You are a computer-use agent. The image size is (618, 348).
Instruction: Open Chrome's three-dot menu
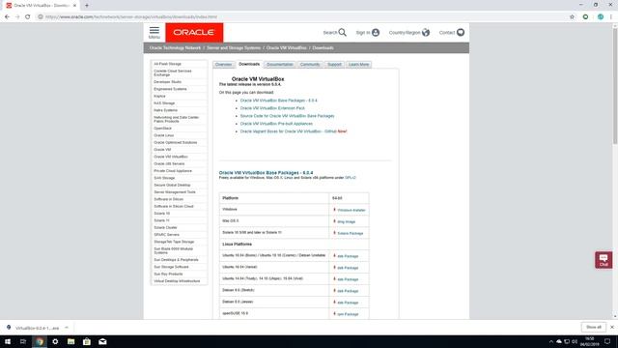[611, 17]
